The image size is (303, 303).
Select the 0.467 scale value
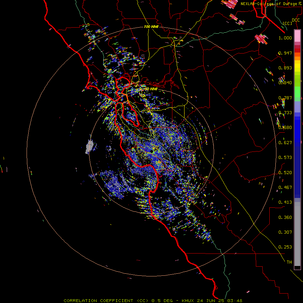[285, 188]
